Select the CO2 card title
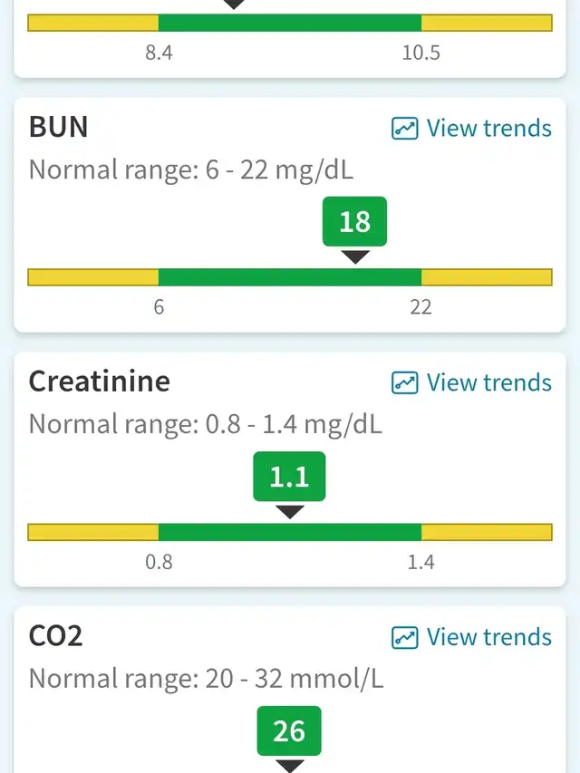Screen dimensions: 580x773 tap(55, 636)
